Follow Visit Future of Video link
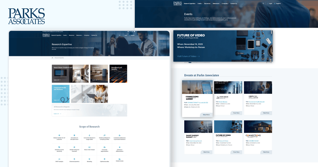The width and height of the screenshot is (318, 167). 188,56
